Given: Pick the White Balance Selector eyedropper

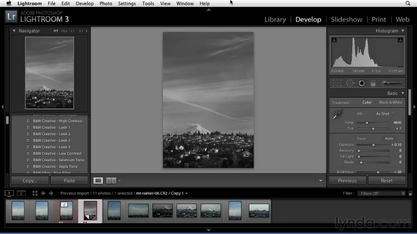Looking at the screenshot, I should 338,114.
